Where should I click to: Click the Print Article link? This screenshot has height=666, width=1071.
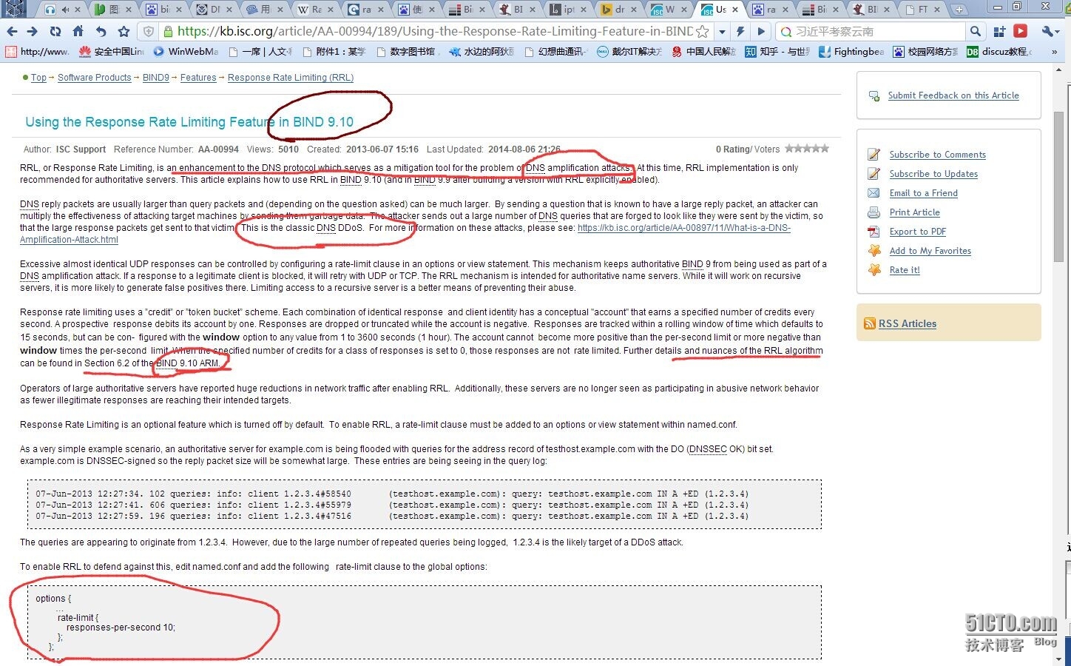point(914,212)
